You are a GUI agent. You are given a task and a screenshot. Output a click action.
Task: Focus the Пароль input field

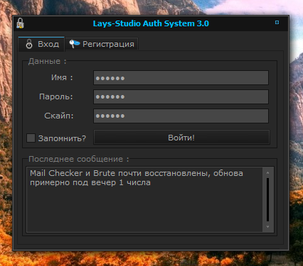(x=181, y=96)
